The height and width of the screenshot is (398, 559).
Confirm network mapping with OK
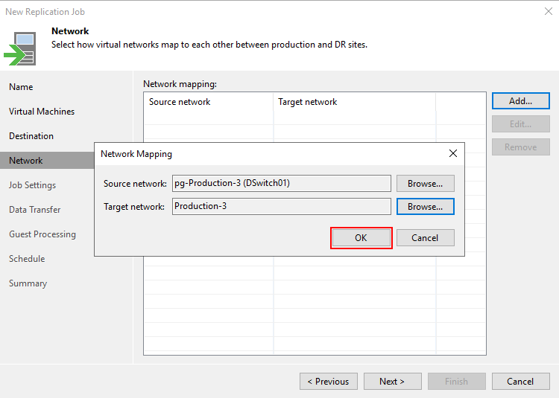[361, 238]
